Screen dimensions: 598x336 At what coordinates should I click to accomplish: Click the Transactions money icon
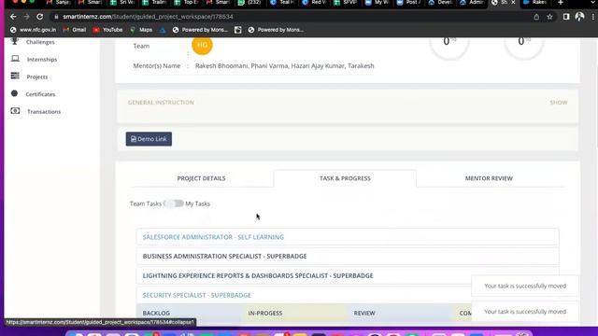(x=15, y=111)
